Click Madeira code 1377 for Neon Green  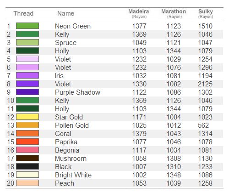point(139,26)
